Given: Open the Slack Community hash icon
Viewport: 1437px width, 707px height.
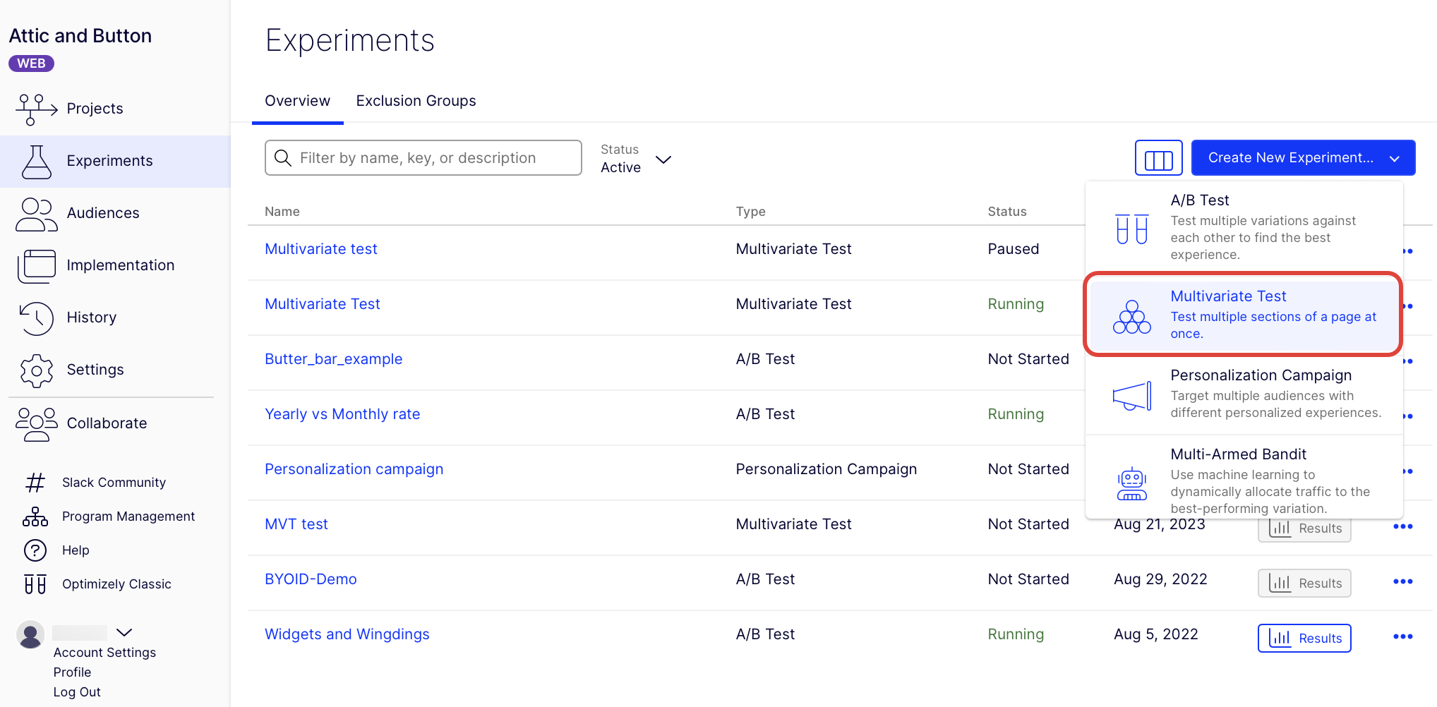Looking at the screenshot, I should (35, 483).
